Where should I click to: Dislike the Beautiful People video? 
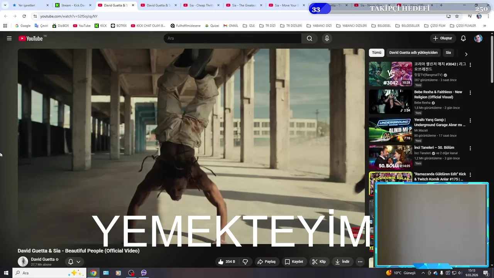(245, 262)
